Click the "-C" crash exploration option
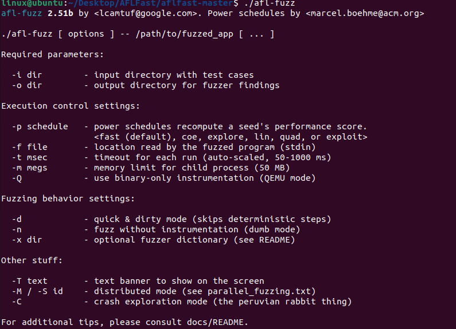Image resolution: width=456 pixels, height=329 pixels. coord(17,302)
